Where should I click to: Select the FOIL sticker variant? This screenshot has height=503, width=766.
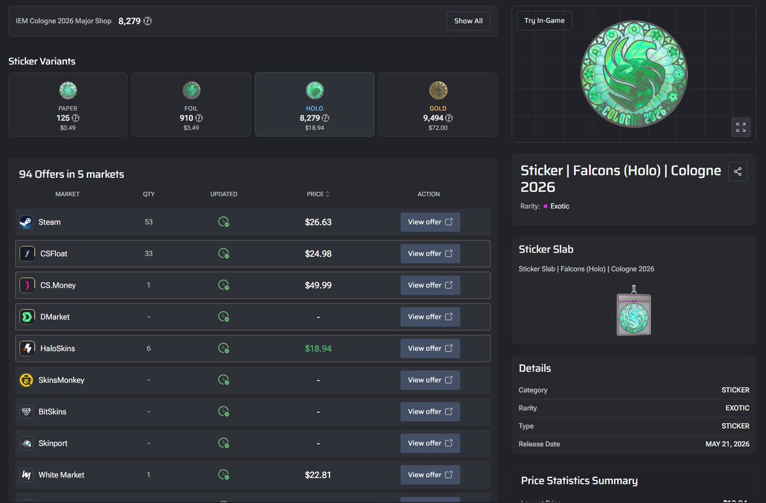[191, 105]
